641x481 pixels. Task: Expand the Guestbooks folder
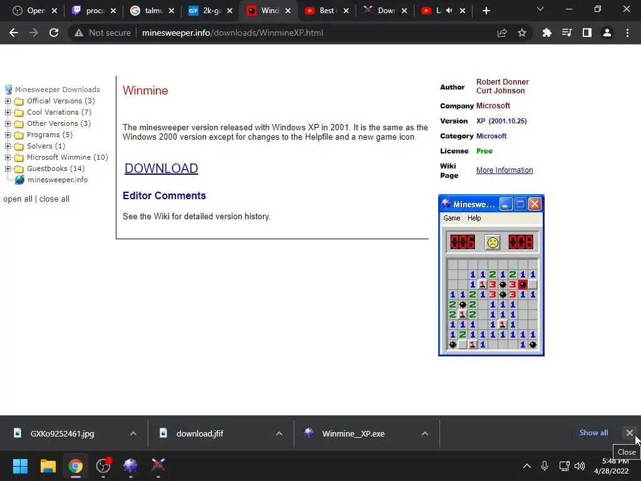tap(8, 168)
